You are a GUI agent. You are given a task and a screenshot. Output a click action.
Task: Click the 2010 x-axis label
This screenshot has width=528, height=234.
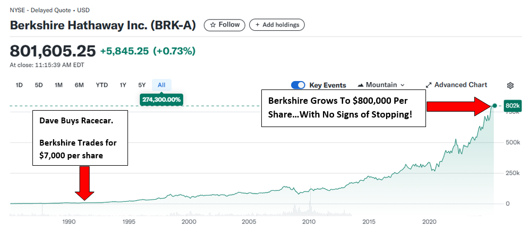309,222
